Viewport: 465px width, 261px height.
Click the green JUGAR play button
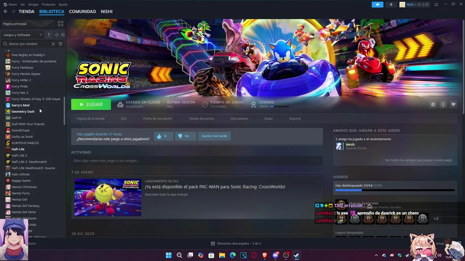(x=91, y=104)
